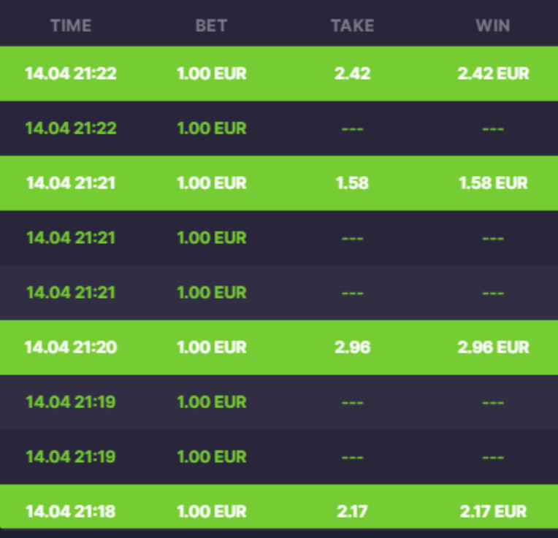
Task: Select the 2.42 EUR win amount
Action: point(493,74)
